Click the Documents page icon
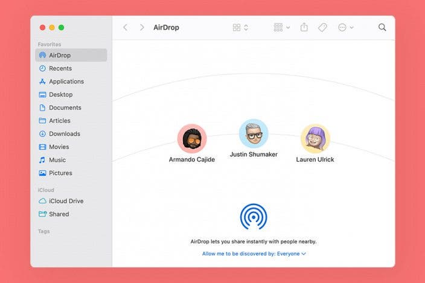This screenshot has height=283, width=425. tap(42, 107)
